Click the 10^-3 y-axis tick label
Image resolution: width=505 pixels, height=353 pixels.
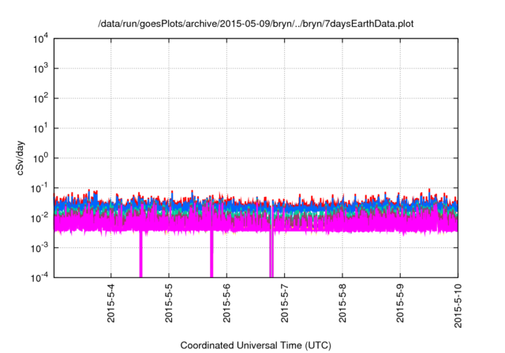39,248
